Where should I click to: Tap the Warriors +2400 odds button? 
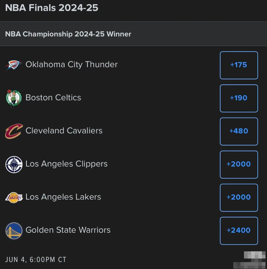pyautogui.click(x=239, y=231)
